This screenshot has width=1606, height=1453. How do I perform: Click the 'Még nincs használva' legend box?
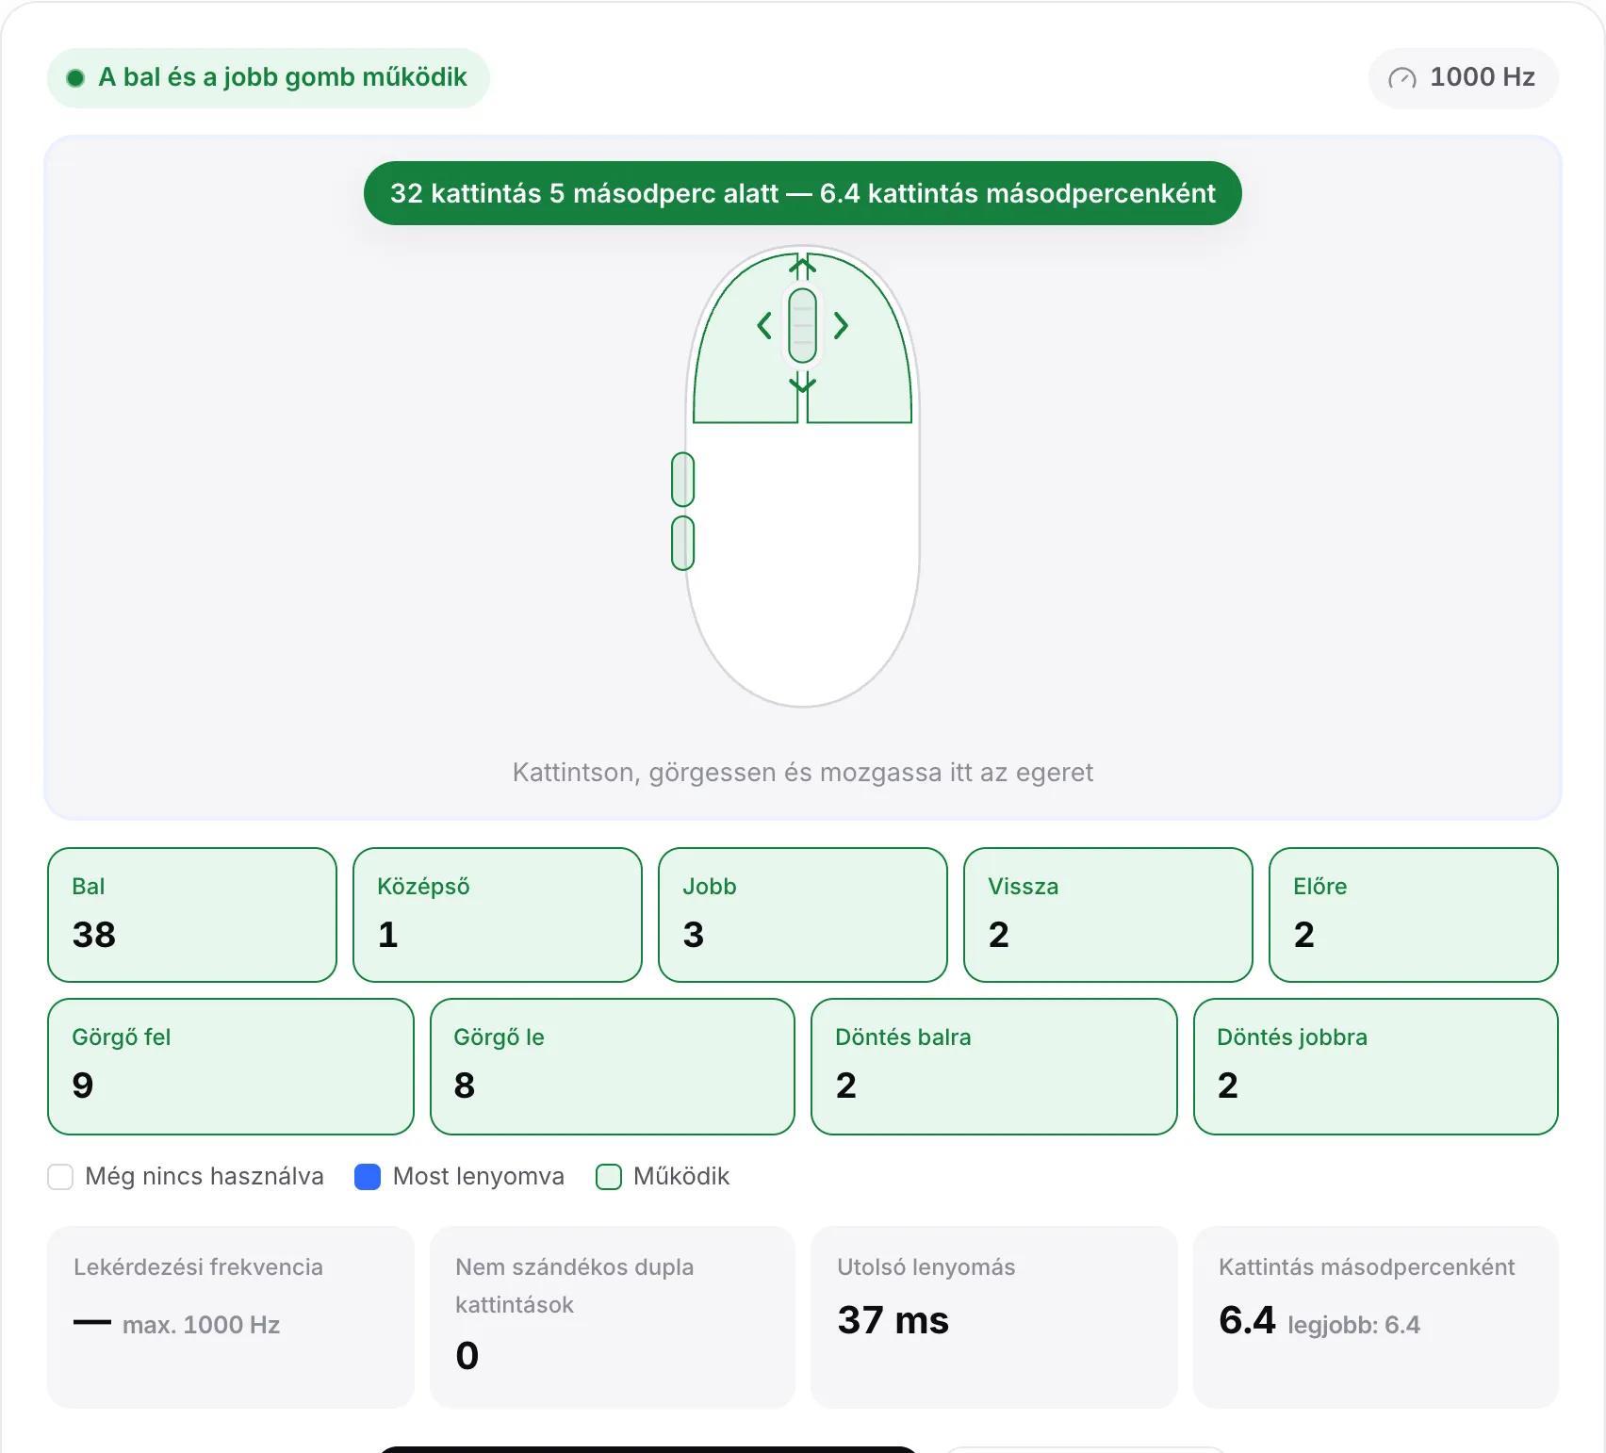tap(60, 1177)
